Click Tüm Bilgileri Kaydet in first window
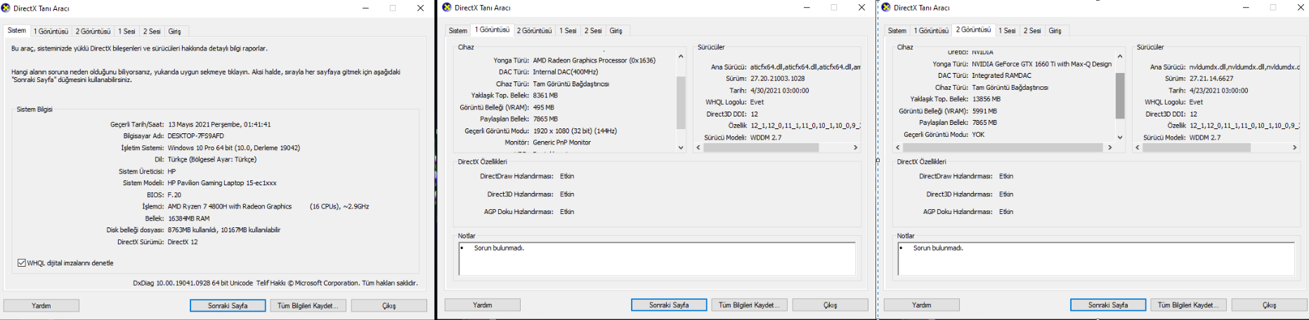The width and height of the screenshot is (1309, 320). point(308,306)
